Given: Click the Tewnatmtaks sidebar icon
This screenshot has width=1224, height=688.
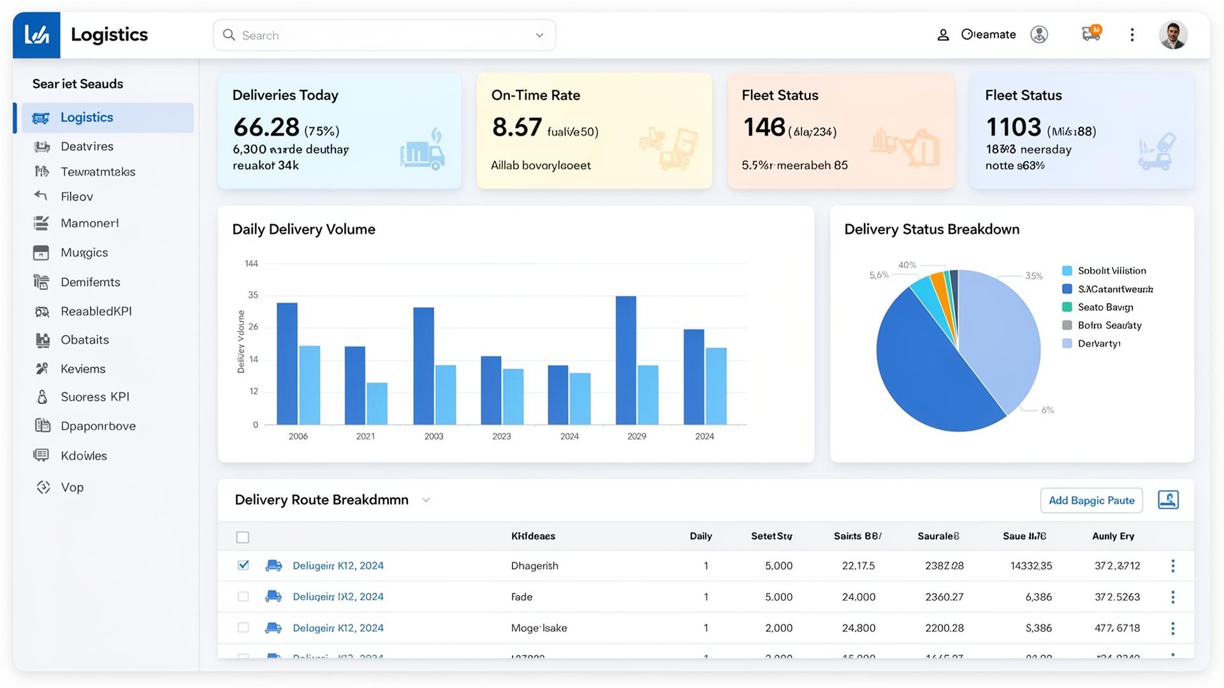Looking at the screenshot, I should tap(41, 171).
